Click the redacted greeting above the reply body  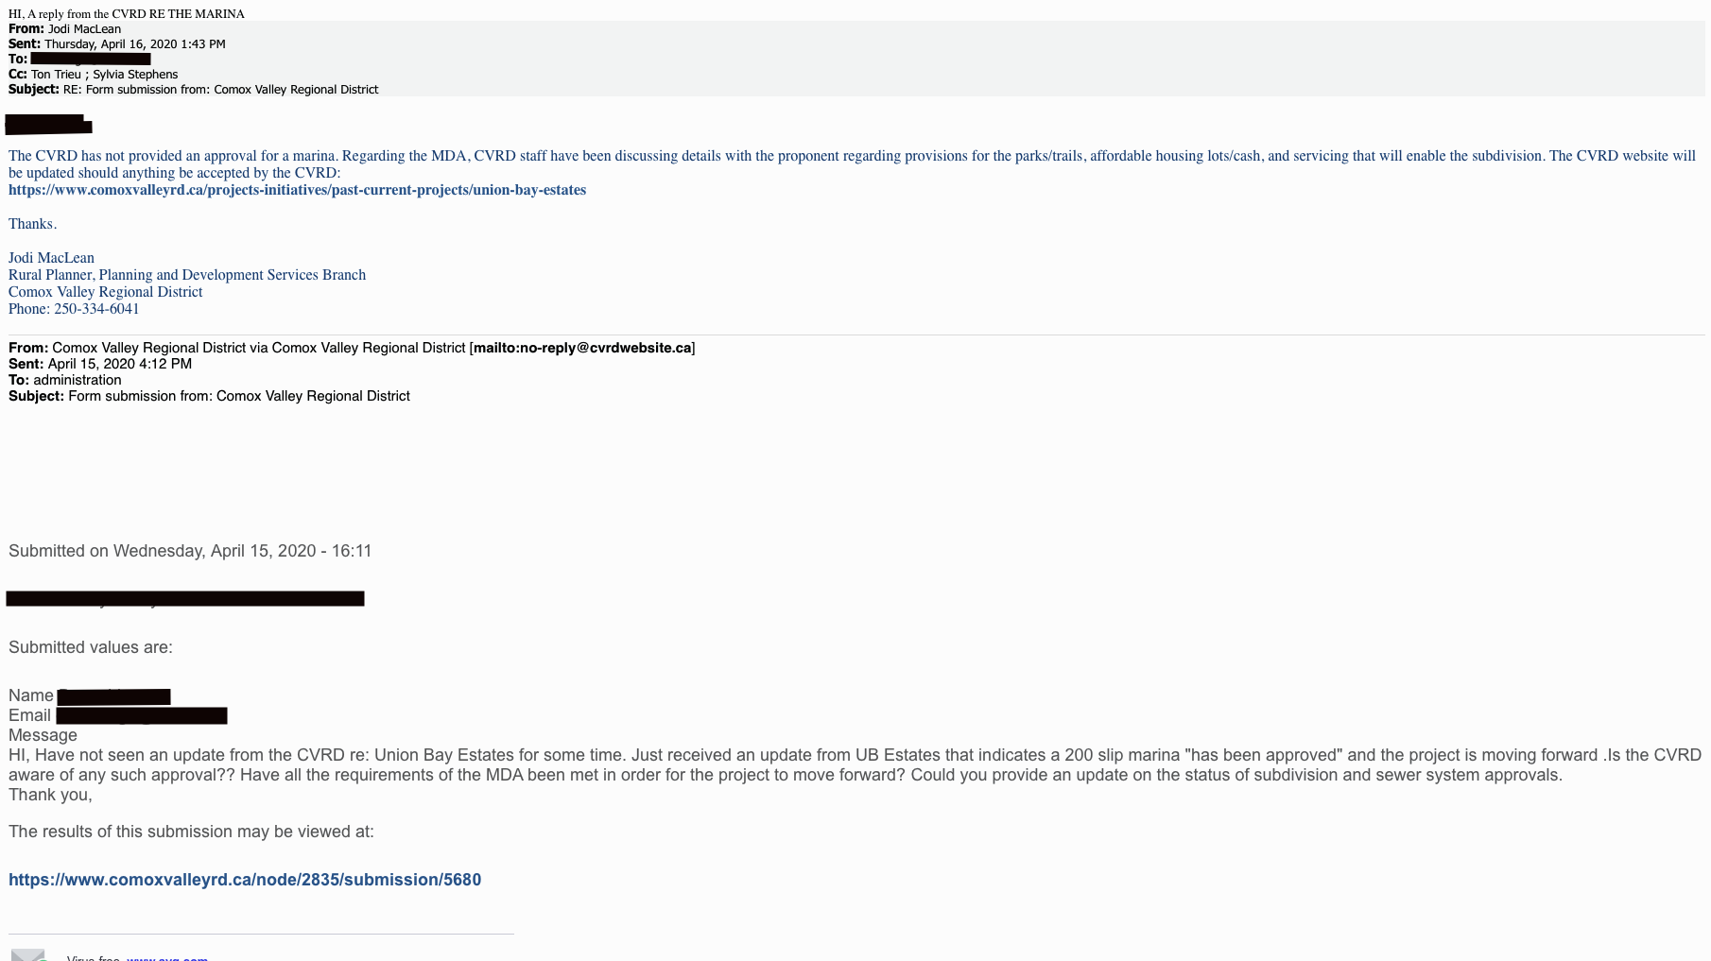48,125
